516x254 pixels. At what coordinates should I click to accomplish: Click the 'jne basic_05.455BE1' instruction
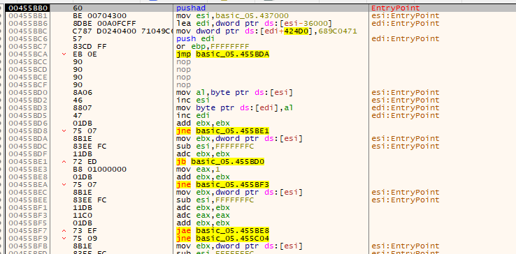(x=223, y=130)
